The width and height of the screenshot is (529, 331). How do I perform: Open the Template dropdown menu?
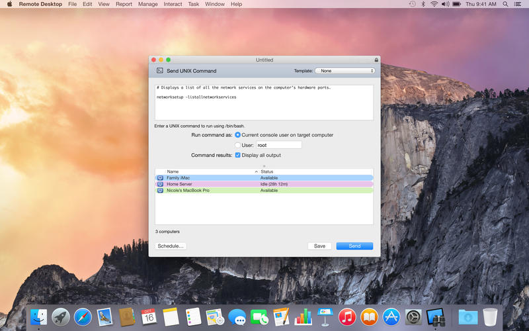345,71
